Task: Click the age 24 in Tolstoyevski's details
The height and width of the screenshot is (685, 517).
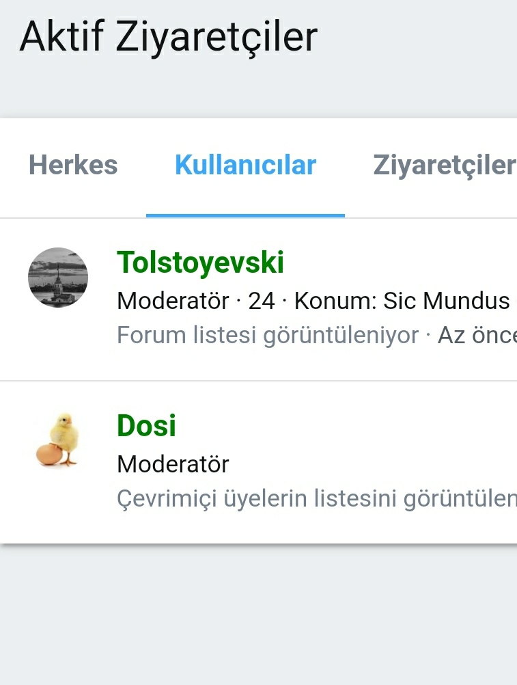Action: (262, 301)
